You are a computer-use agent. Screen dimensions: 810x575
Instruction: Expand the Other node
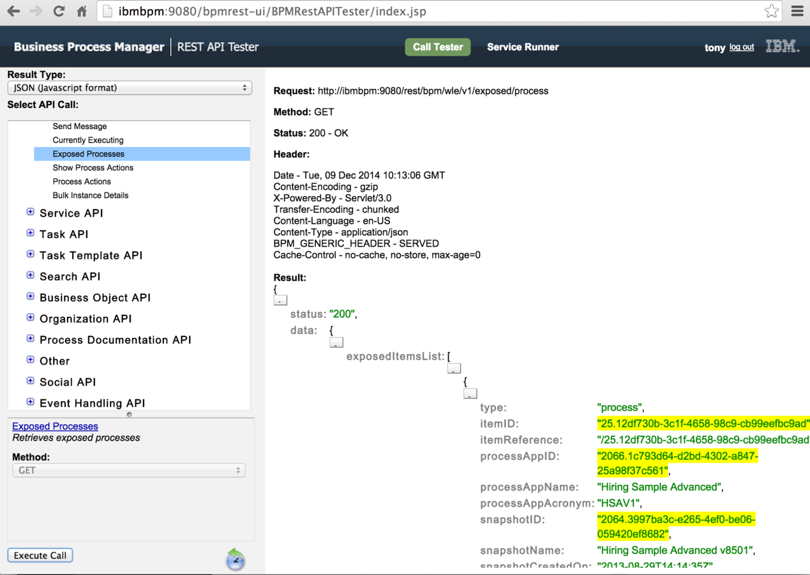point(30,360)
